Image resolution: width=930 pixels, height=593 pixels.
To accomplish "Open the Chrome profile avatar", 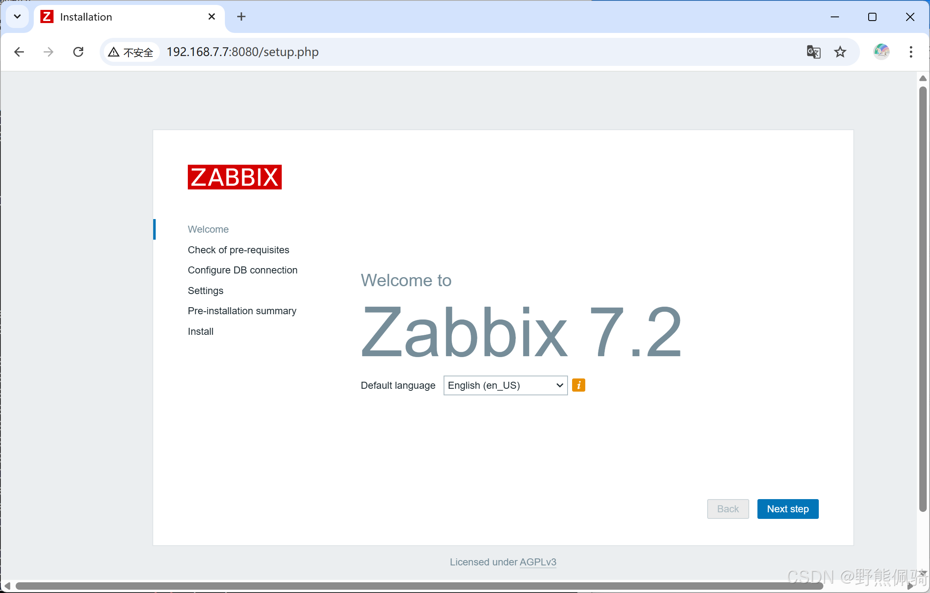I will [x=881, y=52].
